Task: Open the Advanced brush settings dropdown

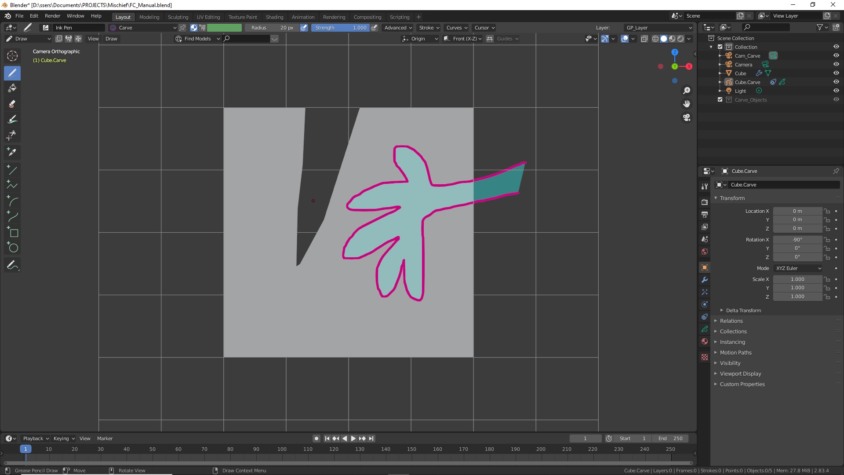Action: click(398, 28)
